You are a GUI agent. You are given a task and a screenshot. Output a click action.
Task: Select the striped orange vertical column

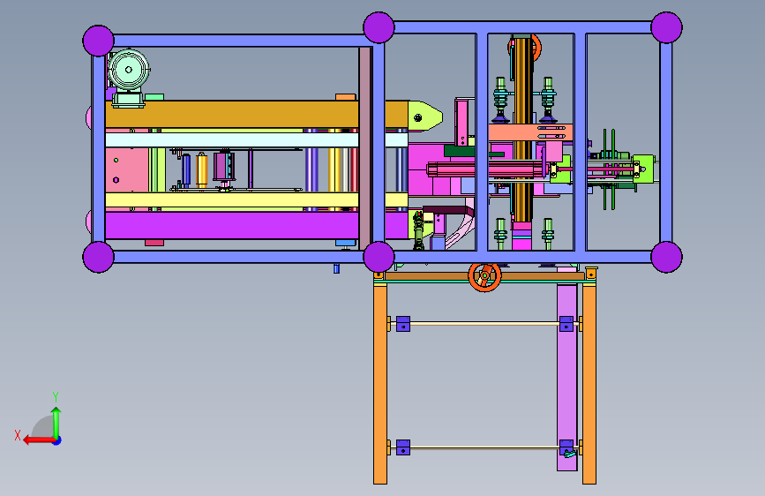click(522, 130)
